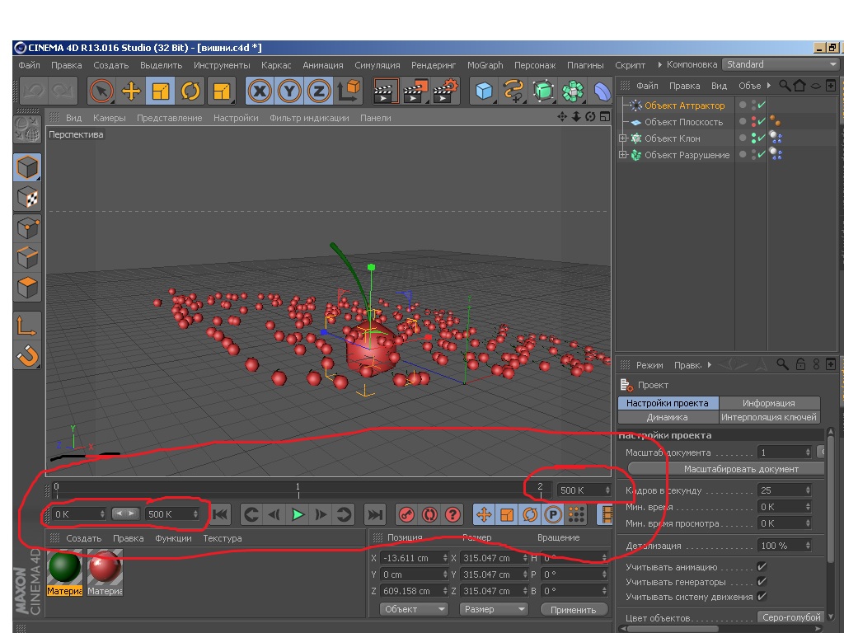
Task: Click Масштабировать документ button
Action: tap(741, 468)
